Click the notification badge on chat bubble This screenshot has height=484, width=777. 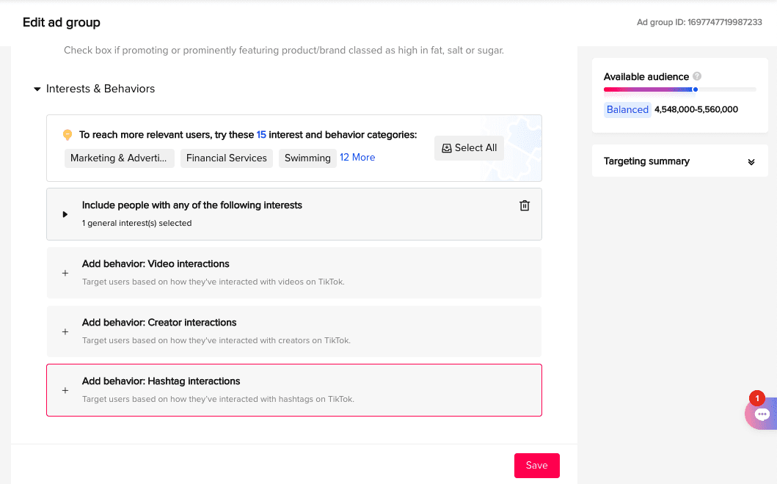click(756, 398)
